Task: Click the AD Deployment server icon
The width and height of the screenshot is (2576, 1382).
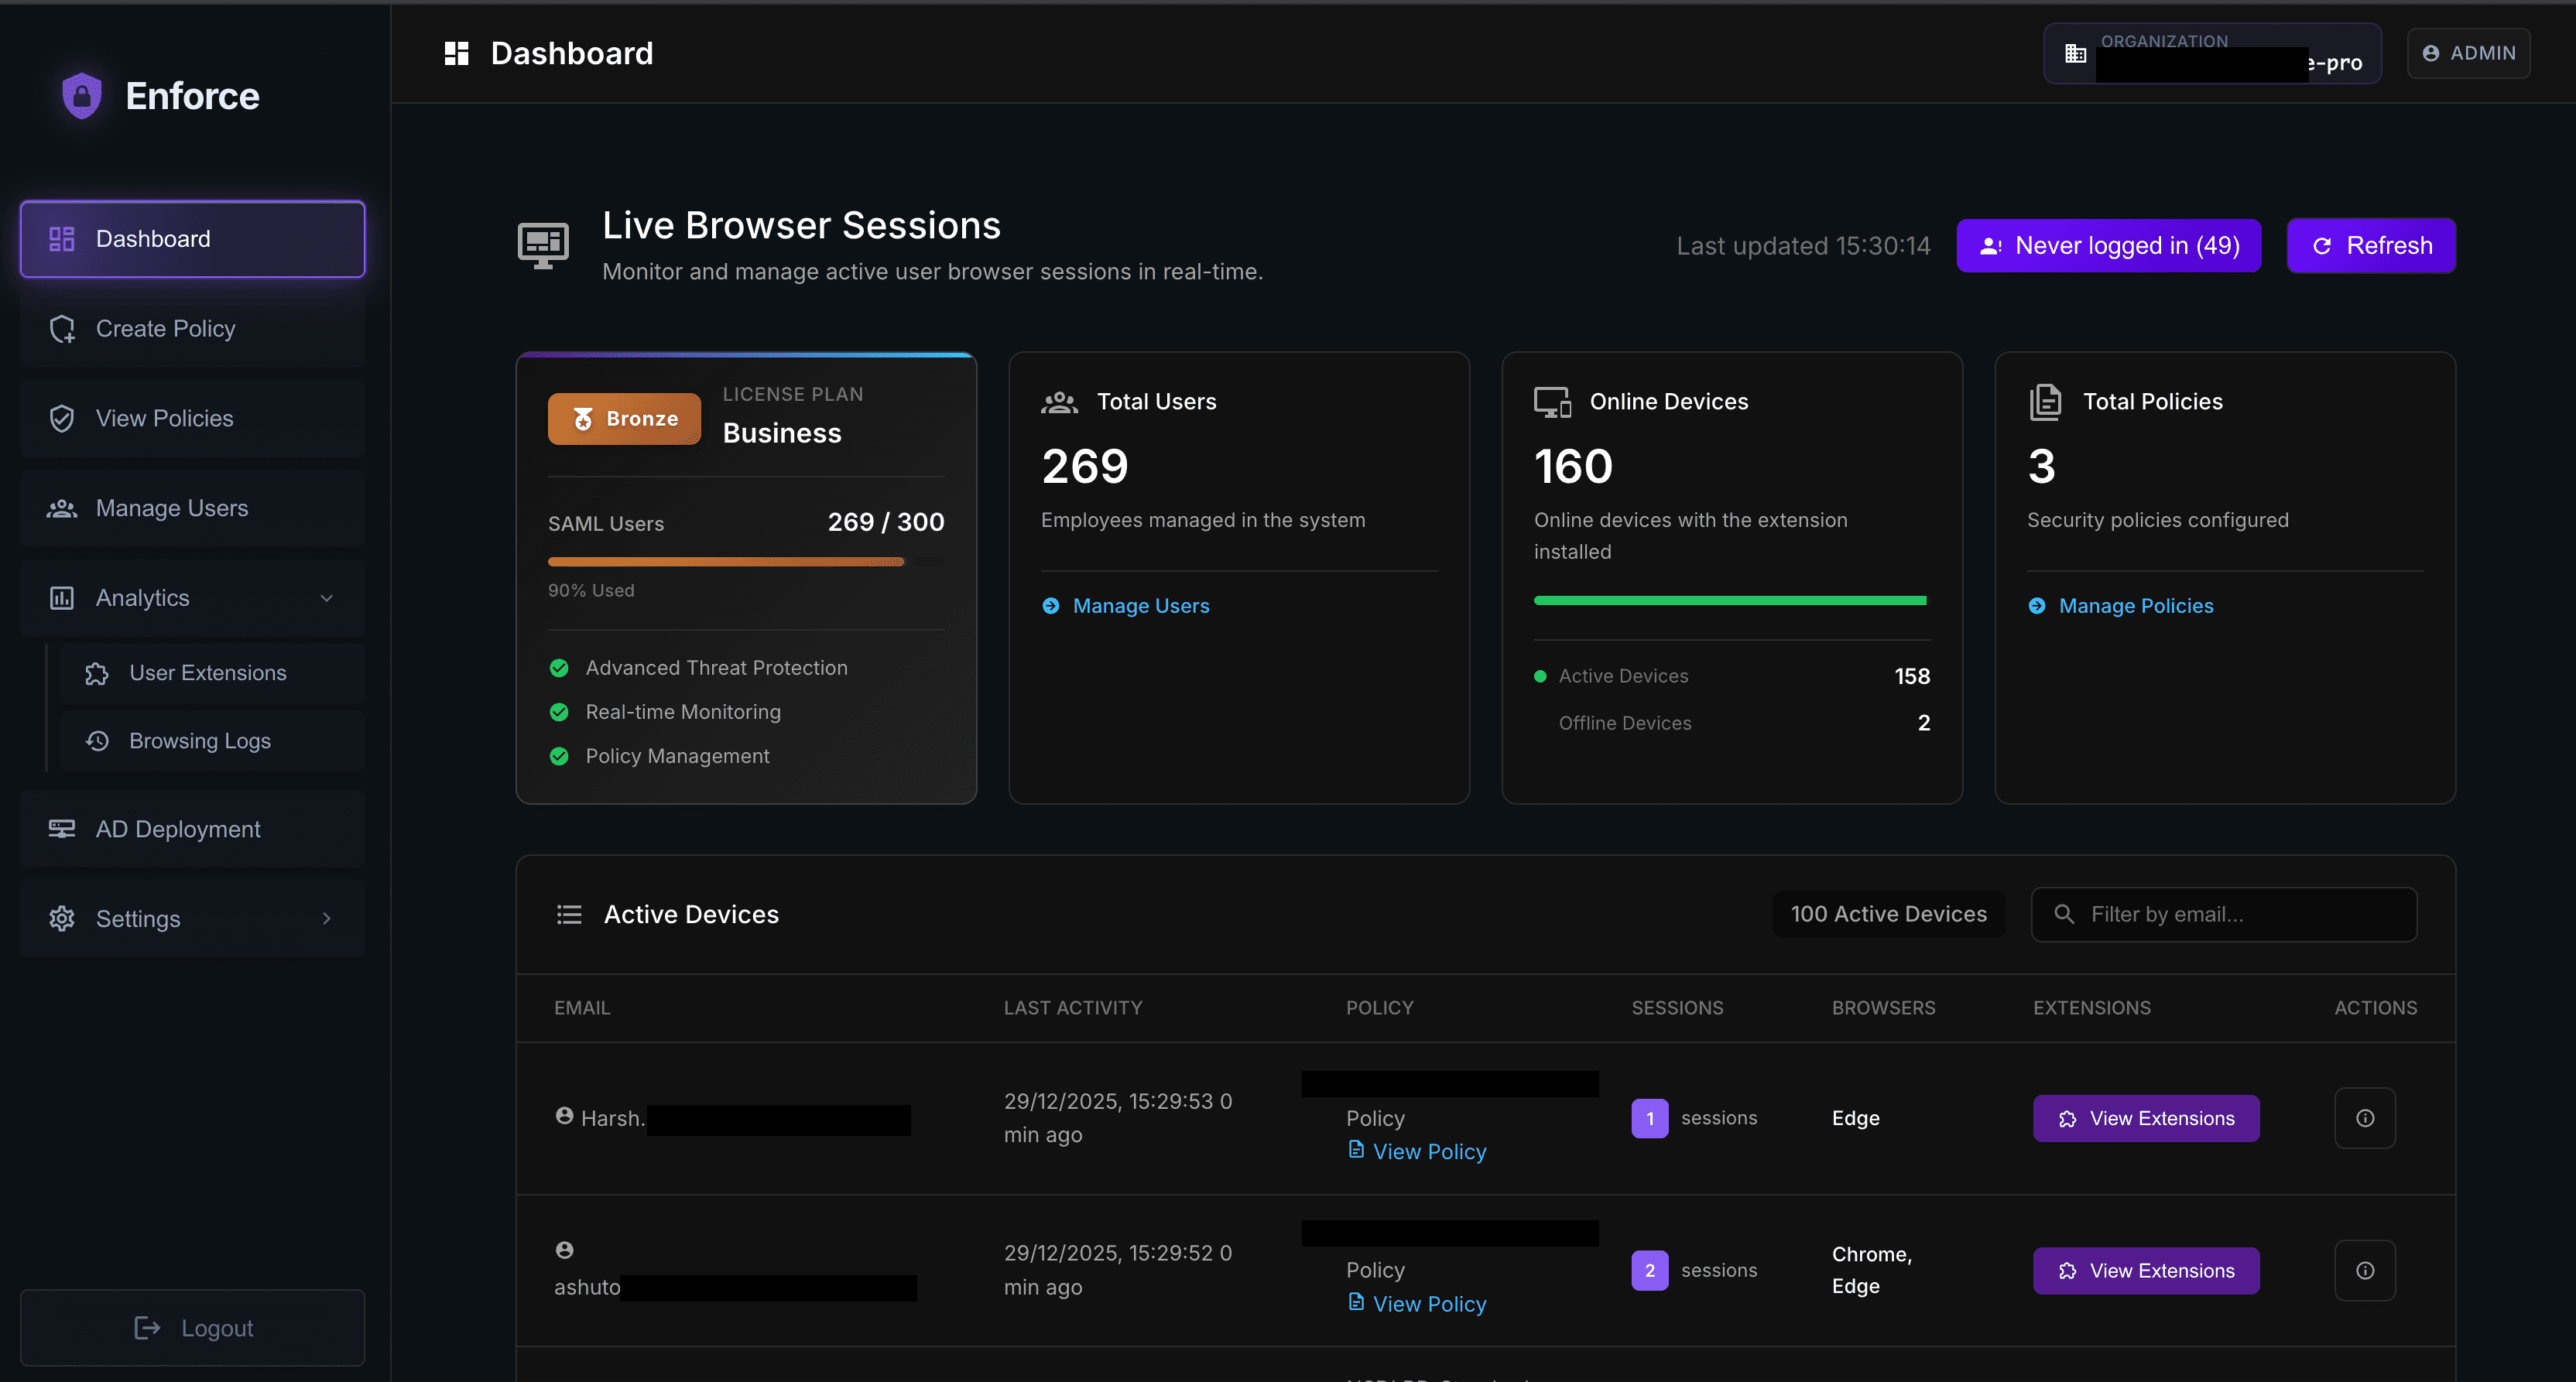Action: click(62, 829)
